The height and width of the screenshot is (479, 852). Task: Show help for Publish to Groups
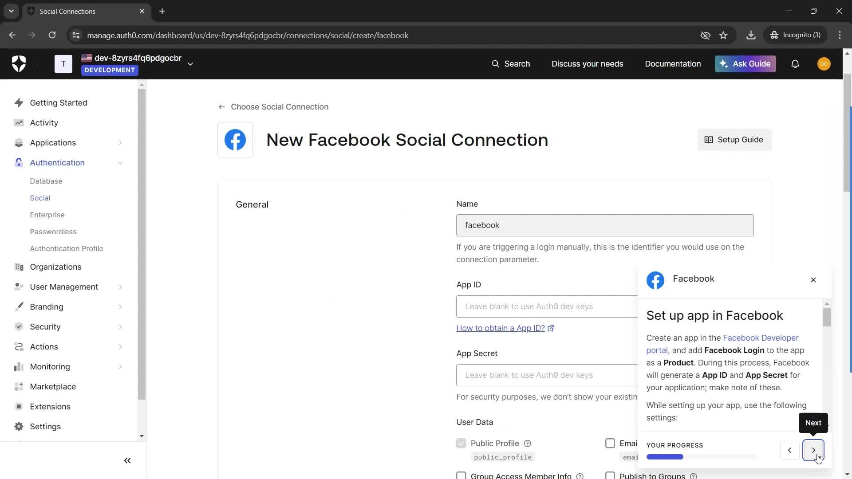click(x=694, y=476)
